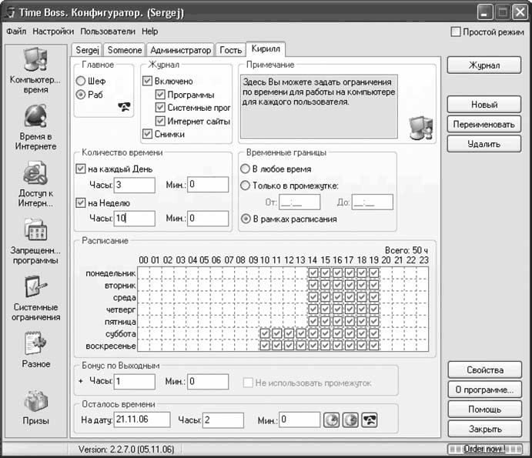Select the Internet access sidebar icon
Image resolution: width=532 pixels, height=458 pixels.
pyautogui.click(x=35, y=174)
